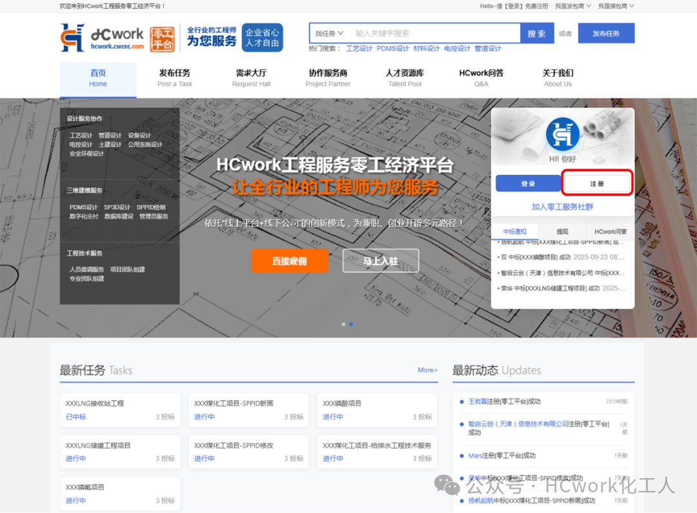
Task: Click the orange 直接雇佣 button
Action: coord(289,261)
